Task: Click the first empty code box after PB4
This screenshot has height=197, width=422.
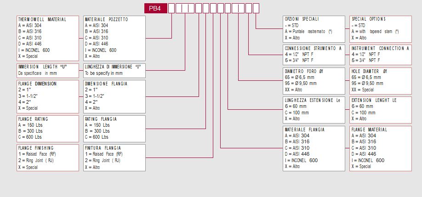Action: click(x=171, y=8)
